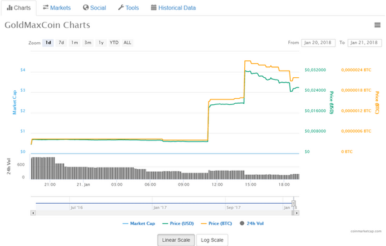Choose YTD zoom option
386x246 pixels.
(x=114, y=42)
